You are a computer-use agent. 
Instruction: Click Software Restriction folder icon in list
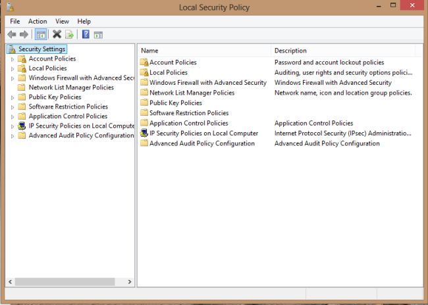click(x=144, y=113)
